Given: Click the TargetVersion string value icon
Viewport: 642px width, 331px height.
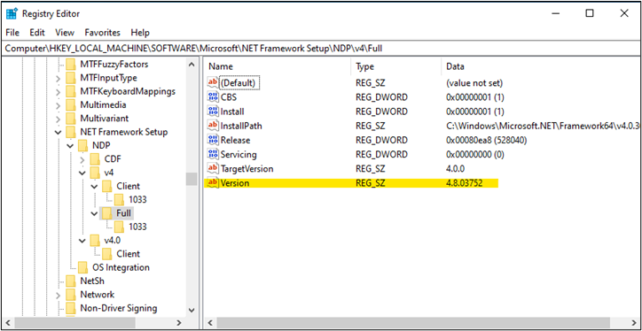Looking at the screenshot, I should click(213, 168).
